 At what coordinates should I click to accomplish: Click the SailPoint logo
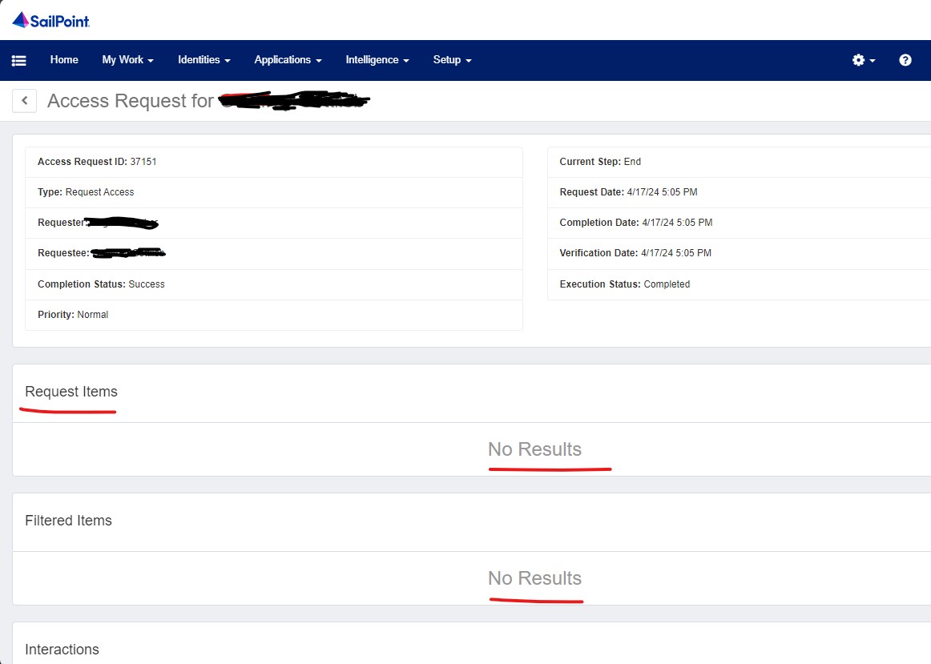pyautogui.click(x=51, y=21)
